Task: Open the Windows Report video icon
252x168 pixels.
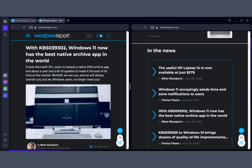Action: pyautogui.click(x=89, y=36)
